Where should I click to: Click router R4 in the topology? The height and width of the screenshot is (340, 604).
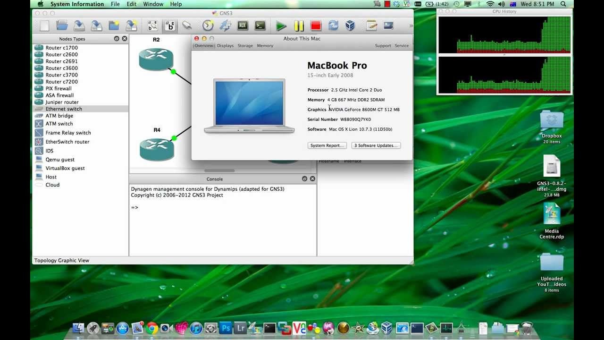coord(157,149)
